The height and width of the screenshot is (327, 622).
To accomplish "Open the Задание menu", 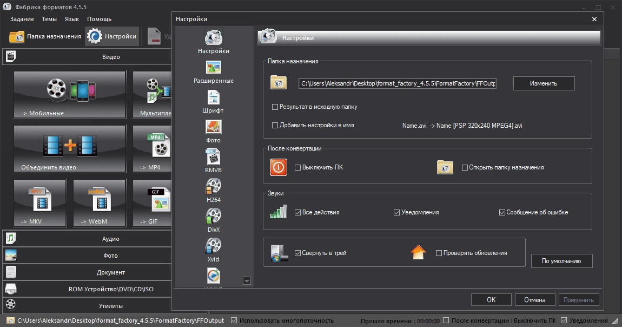I will [x=22, y=19].
